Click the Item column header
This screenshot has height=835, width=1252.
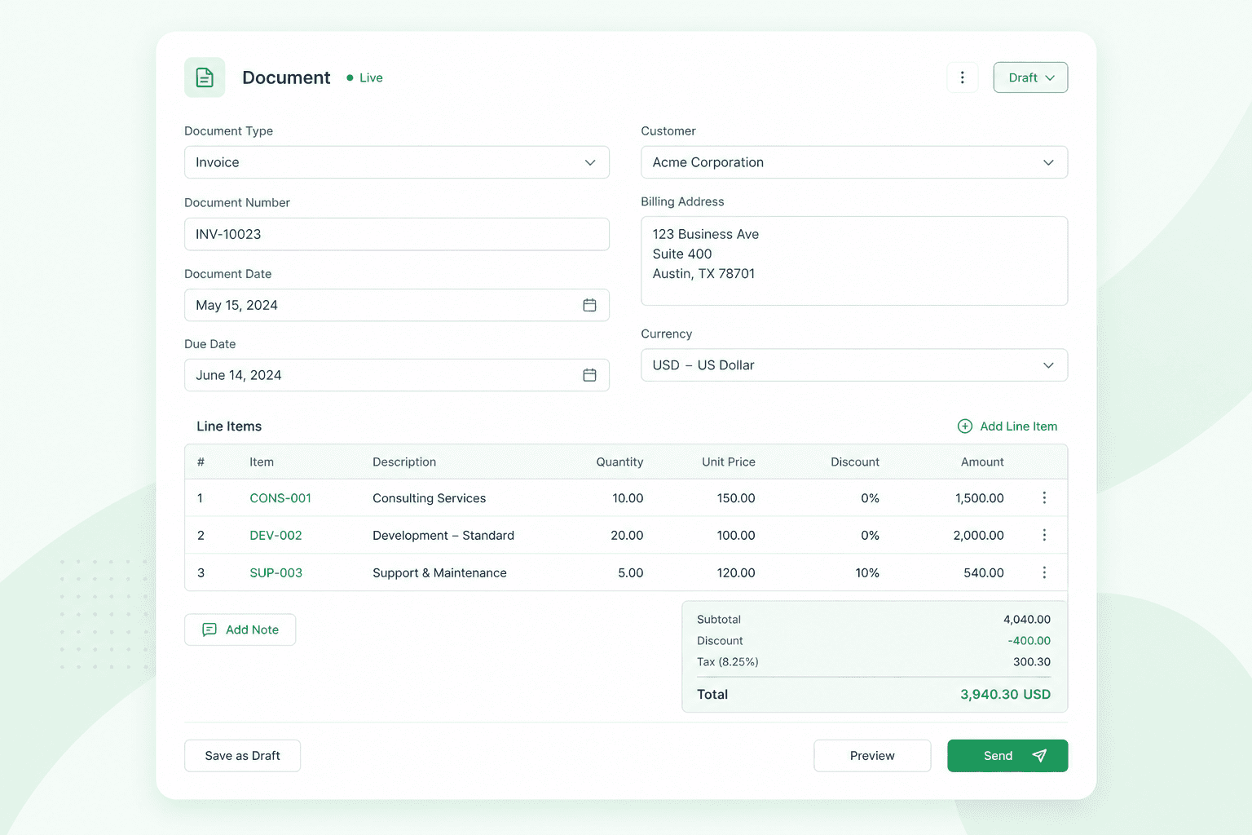(x=262, y=462)
